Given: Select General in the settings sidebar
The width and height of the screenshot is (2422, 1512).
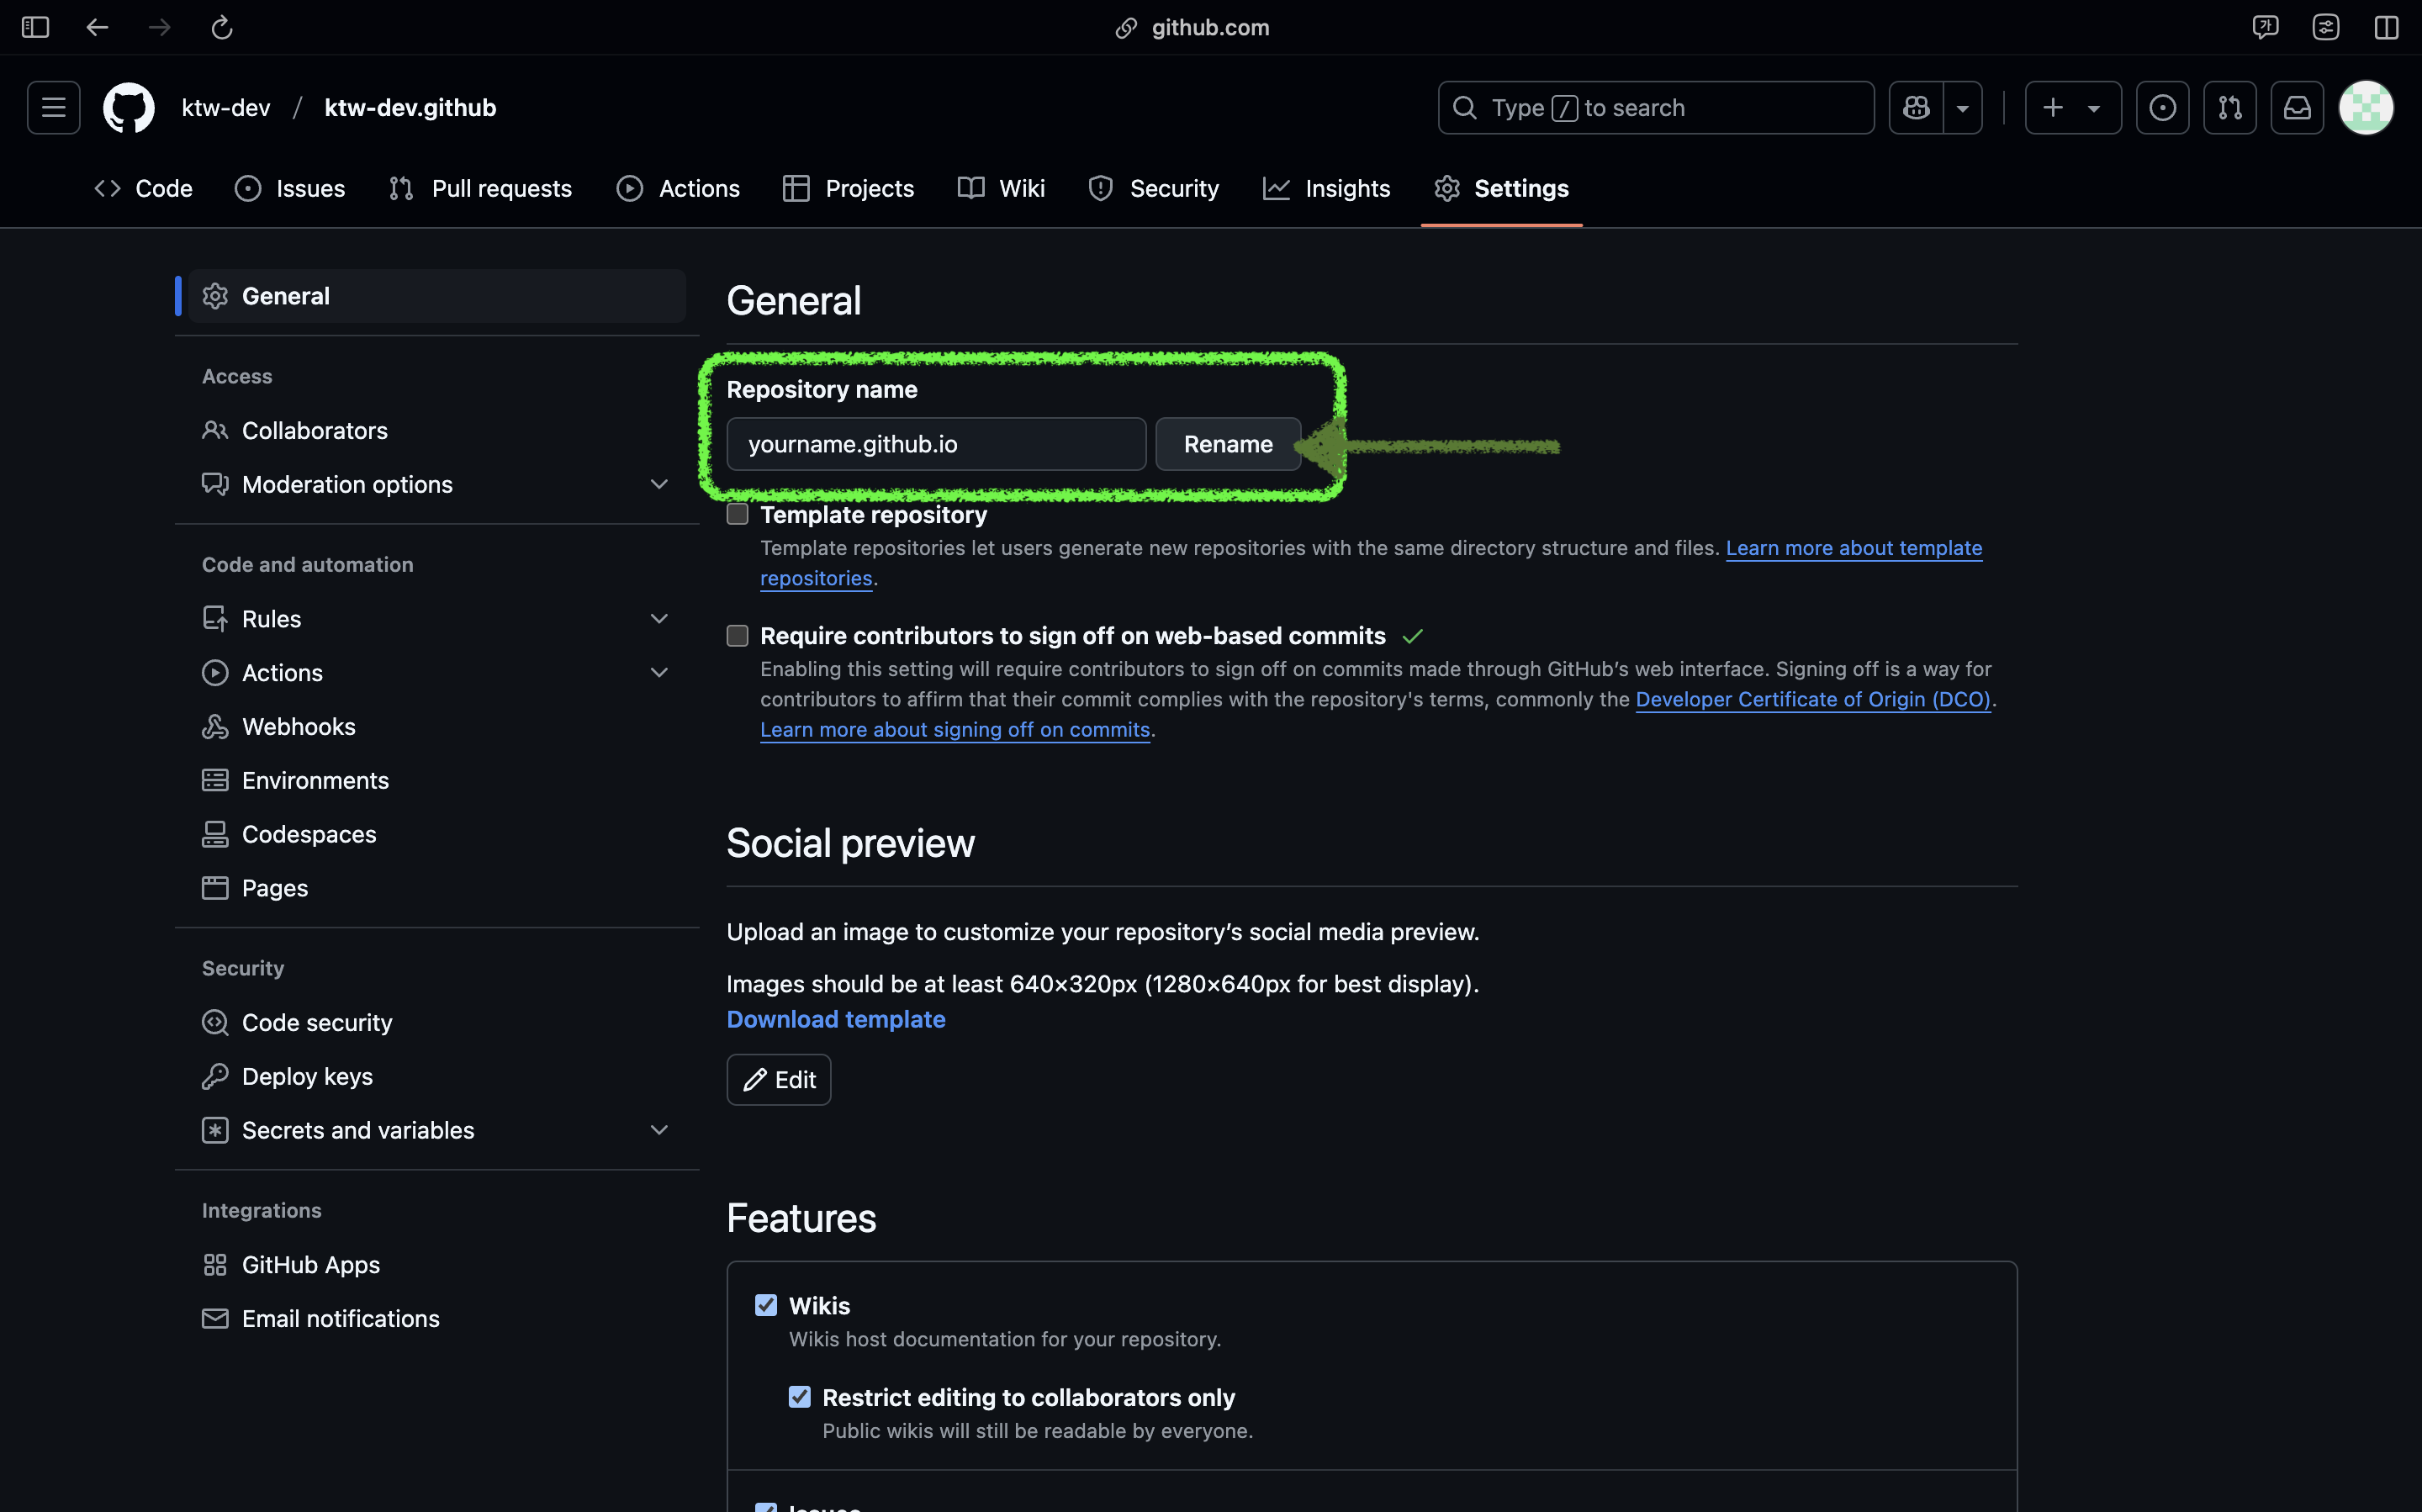Looking at the screenshot, I should [x=437, y=296].
